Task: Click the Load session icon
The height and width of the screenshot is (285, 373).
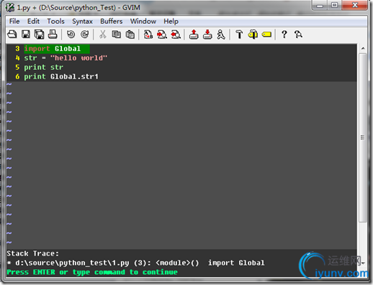Action: (194, 35)
